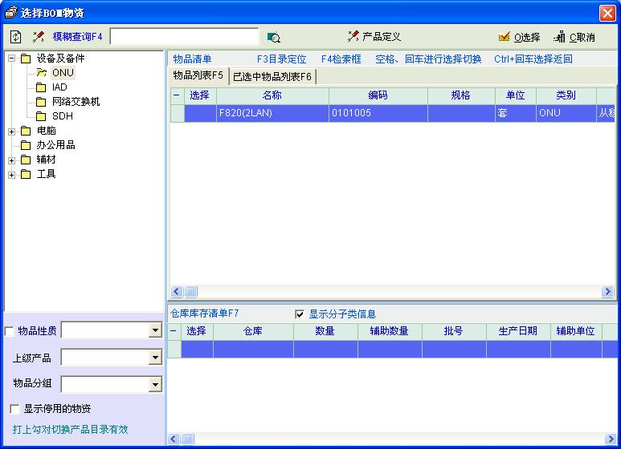
Task: Select the ONU folder in tree
Action: point(63,73)
